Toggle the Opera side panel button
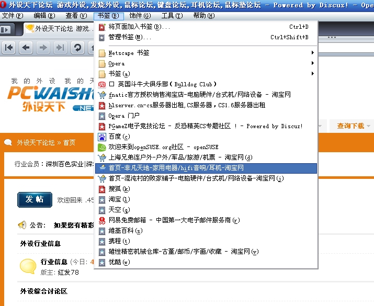This screenshot has height=306, width=374. coord(6,30)
